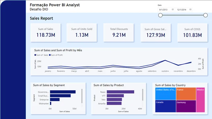Image resolution: width=212 pixels, height=119 pixels.
Task: Click the Product chart vertical scrollbar
Action: click(143, 95)
